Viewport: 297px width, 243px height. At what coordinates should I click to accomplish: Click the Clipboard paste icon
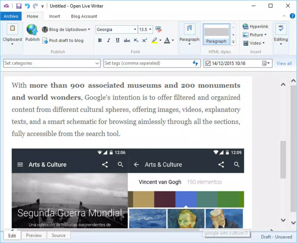[12, 29]
